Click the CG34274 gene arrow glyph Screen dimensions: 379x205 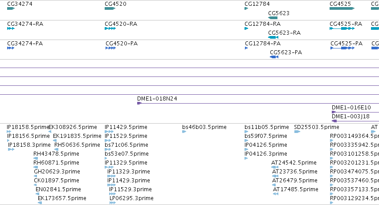11,8
